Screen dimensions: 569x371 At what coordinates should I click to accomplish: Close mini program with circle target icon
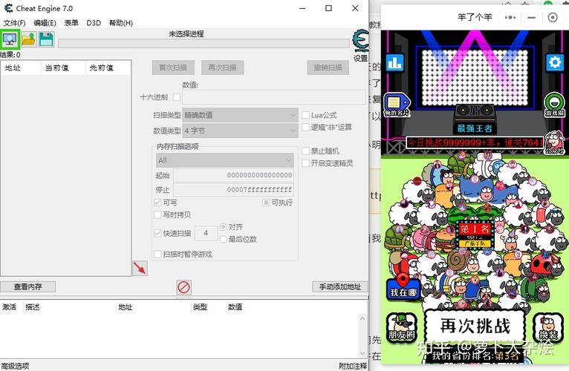pyautogui.click(x=553, y=17)
